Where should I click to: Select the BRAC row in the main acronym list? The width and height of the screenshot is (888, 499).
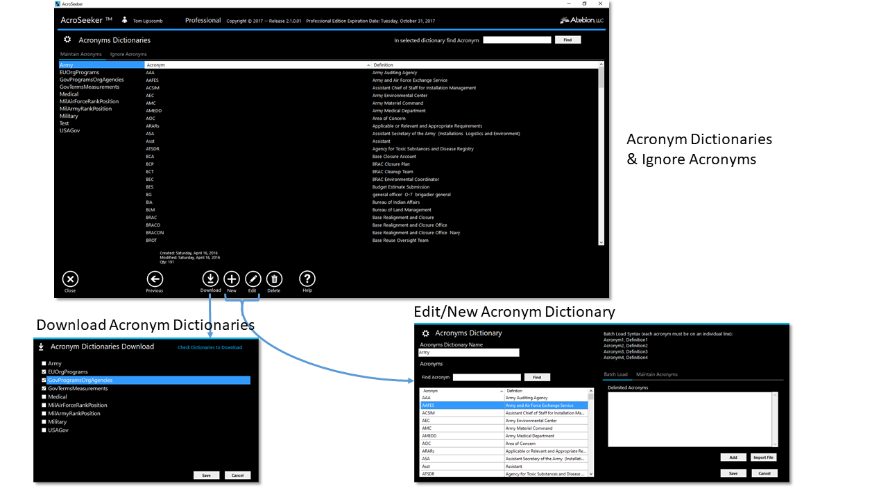(x=371, y=218)
